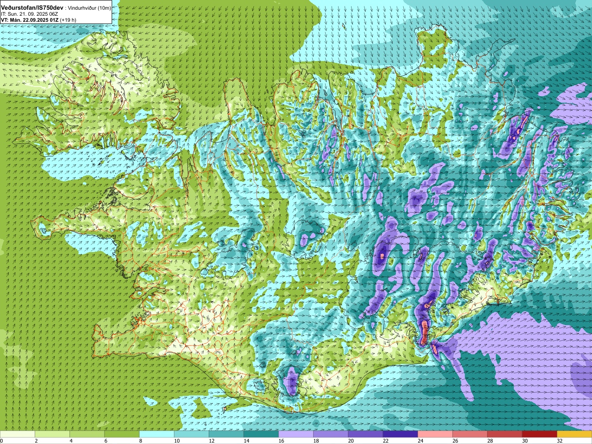The width and height of the screenshot is (592, 444).
Task: Click the legend scale value '8'
Action: tap(141, 441)
